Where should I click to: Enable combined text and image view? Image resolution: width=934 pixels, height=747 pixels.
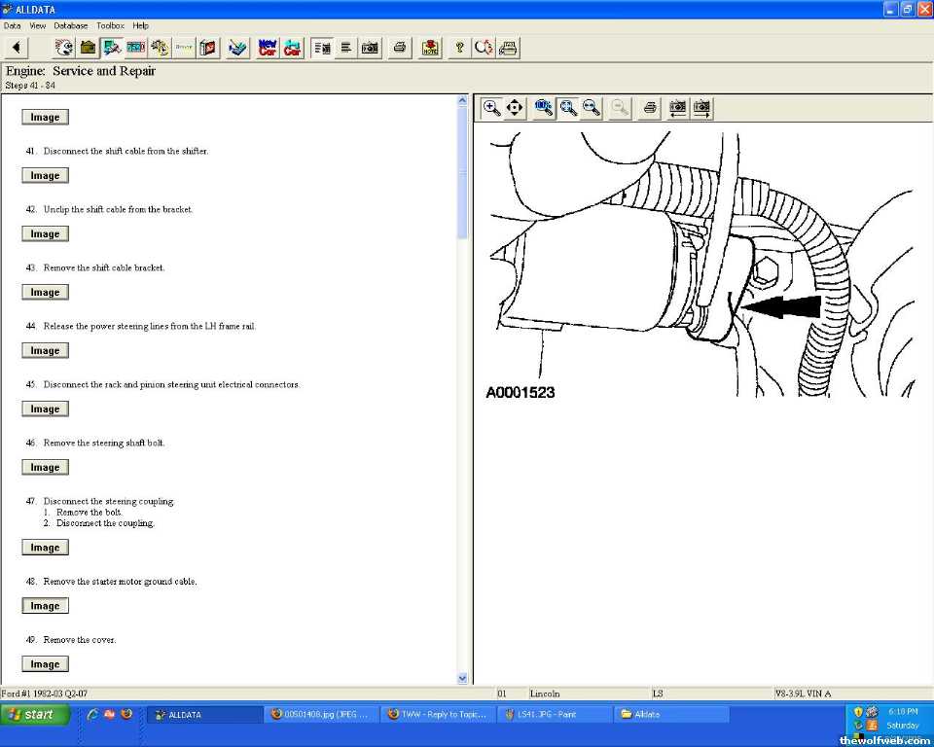[x=322, y=48]
